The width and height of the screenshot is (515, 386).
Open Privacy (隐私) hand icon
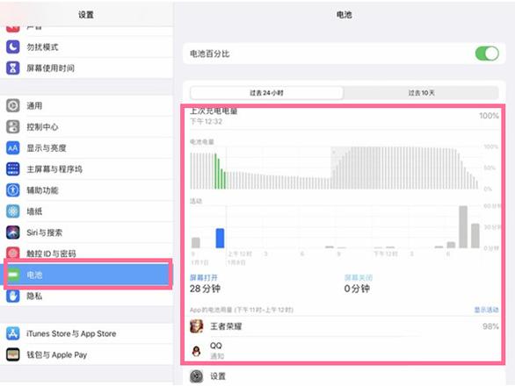(x=13, y=296)
